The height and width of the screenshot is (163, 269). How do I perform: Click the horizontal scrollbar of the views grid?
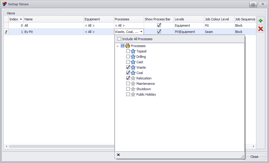coord(62,146)
